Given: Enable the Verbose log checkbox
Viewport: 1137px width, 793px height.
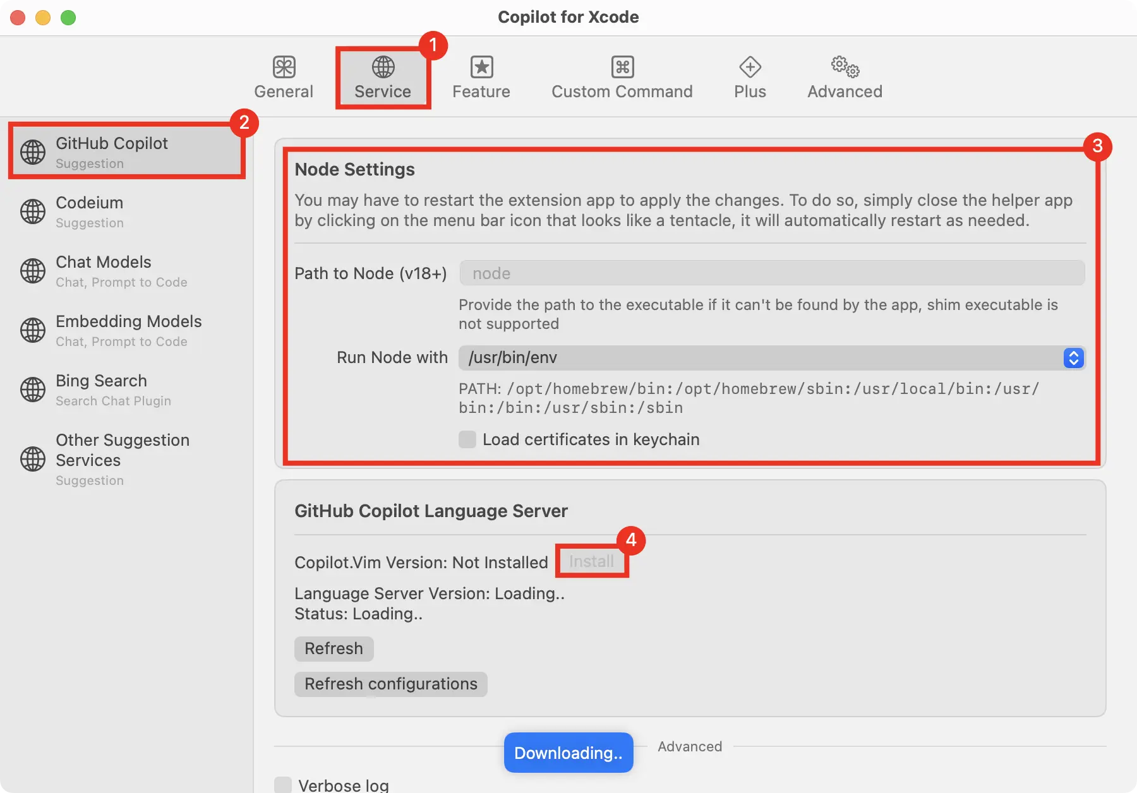Looking at the screenshot, I should pyautogui.click(x=283, y=785).
